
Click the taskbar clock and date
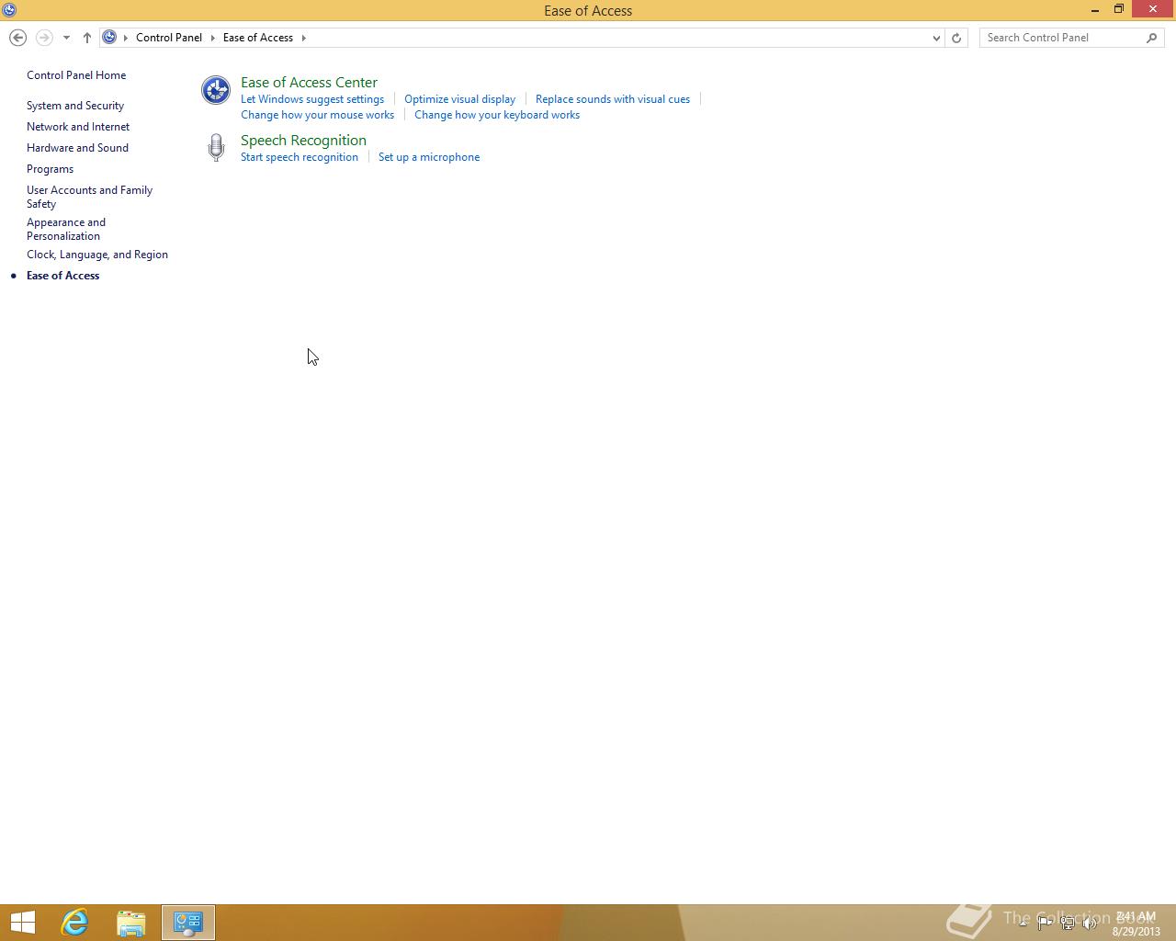[x=1136, y=924]
